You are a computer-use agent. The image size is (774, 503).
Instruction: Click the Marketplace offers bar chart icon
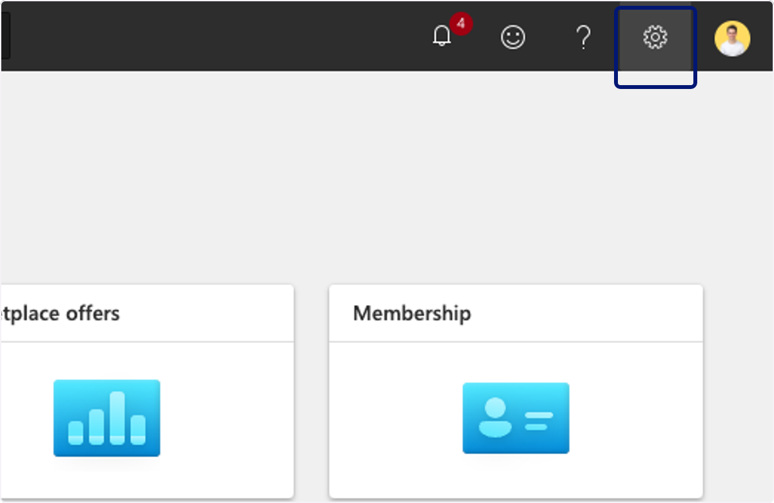tap(107, 418)
